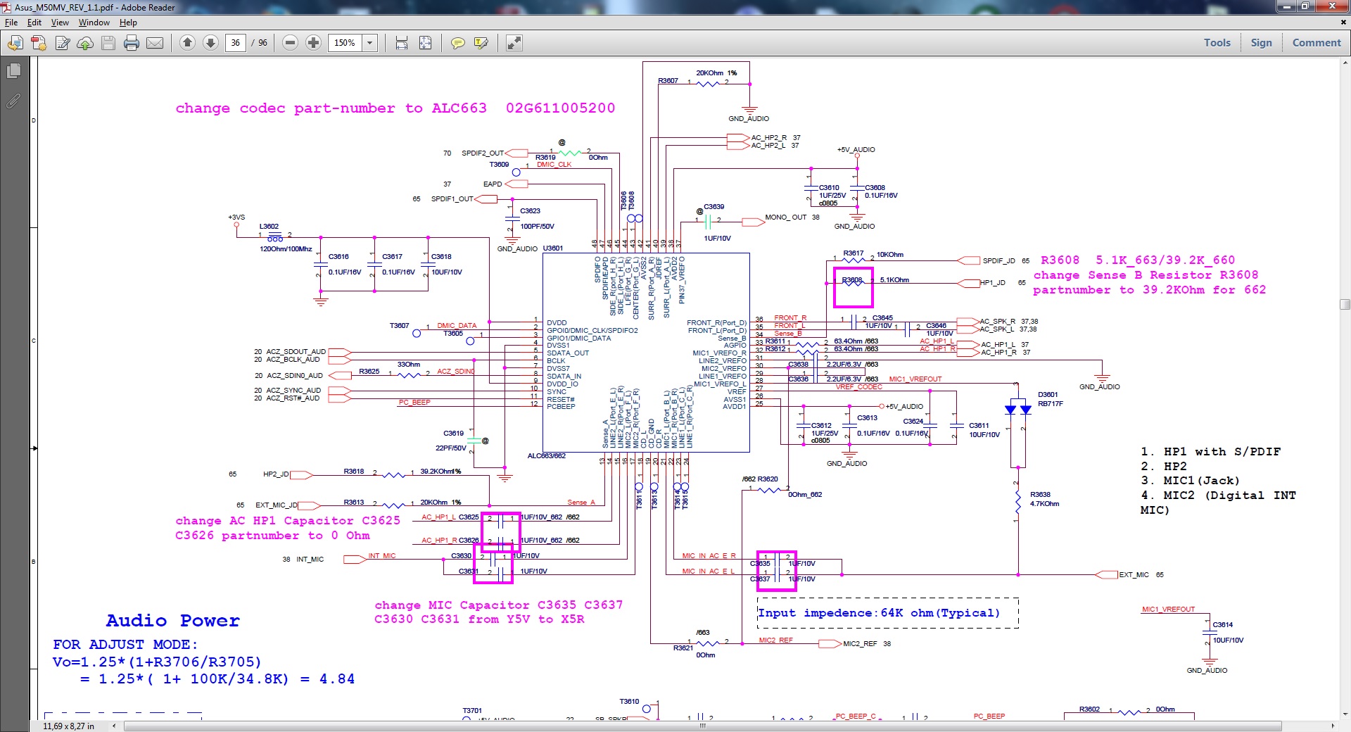The image size is (1351, 732).
Task: Click the 'MONO_OUT' net label
Action: (x=785, y=217)
